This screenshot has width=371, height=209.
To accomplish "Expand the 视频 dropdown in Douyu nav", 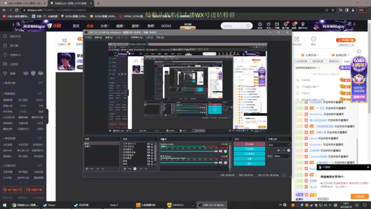I will point(120,26).
